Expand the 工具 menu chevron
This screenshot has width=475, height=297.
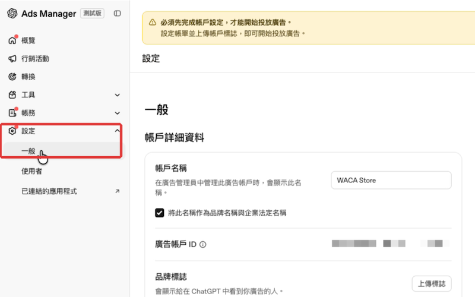(x=117, y=95)
